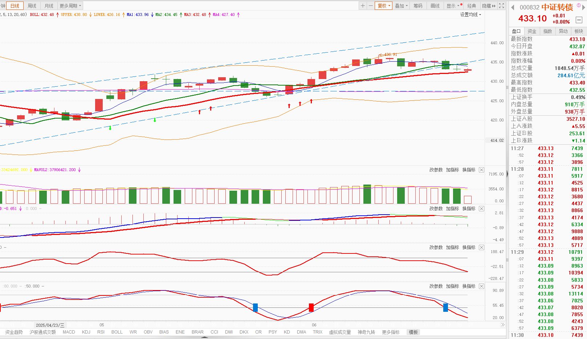The height and width of the screenshot is (339, 587).
Task: Select 虚拟成交量 indicator
Action: coord(340,332)
